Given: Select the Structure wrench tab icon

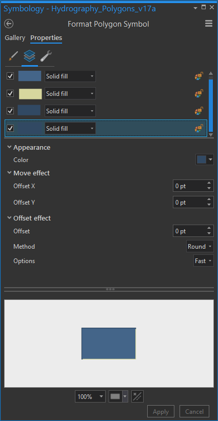Looking at the screenshot, I should coord(46,56).
